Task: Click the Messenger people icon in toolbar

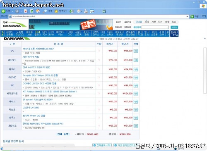Action: [104, 11]
